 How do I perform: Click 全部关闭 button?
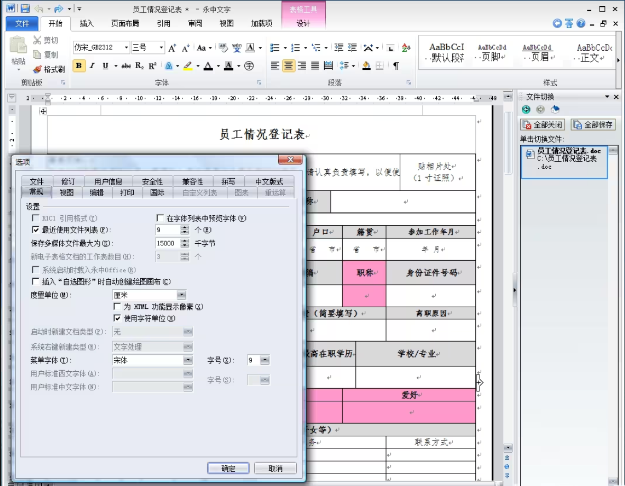(x=543, y=125)
